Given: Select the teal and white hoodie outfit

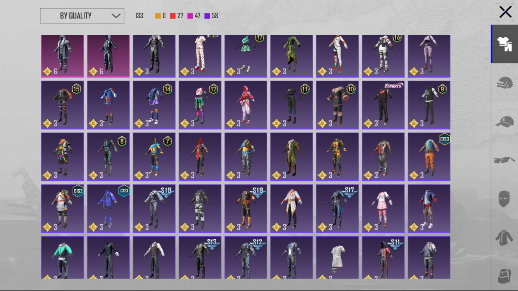Looking at the screenshot, I should point(62,258).
